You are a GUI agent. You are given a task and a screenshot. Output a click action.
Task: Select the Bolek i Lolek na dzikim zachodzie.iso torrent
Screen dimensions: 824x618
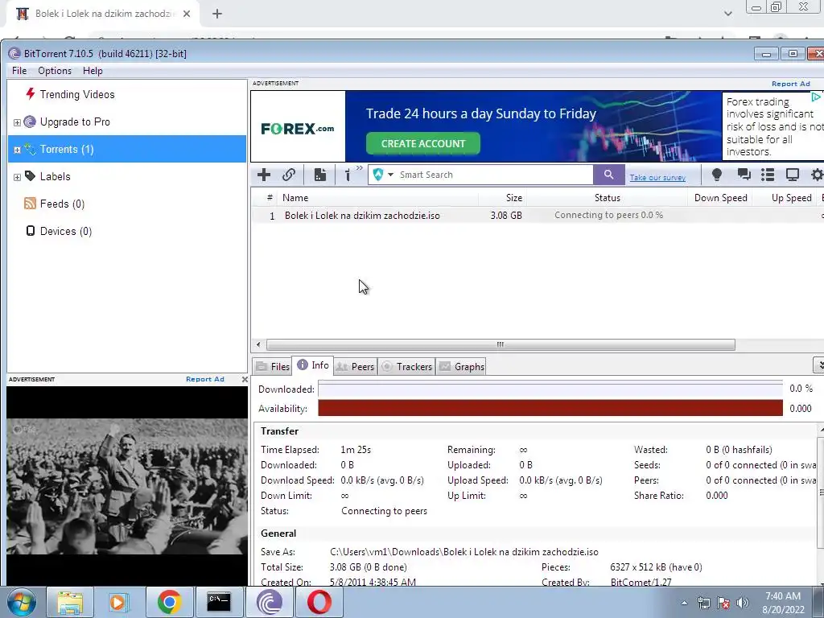tap(362, 216)
